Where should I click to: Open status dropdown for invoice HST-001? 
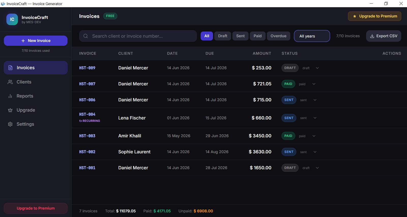click(311, 168)
